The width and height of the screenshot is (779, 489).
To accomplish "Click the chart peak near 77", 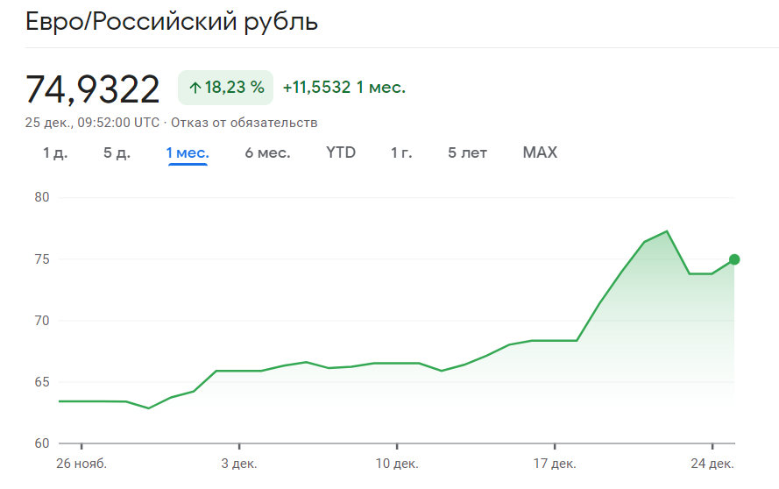I will pyautogui.click(x=667, y=232).
